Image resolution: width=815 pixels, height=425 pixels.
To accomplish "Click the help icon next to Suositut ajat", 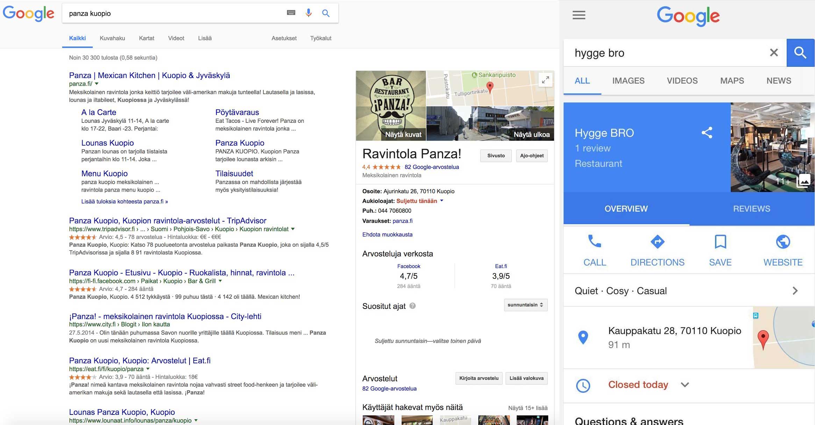I will tap(413, 306).
